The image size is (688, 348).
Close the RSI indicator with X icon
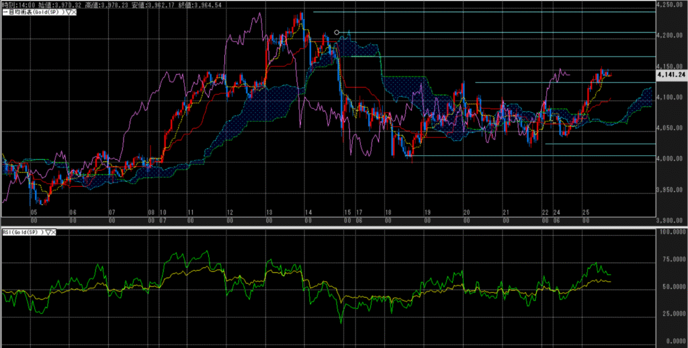tap(54, 232)
